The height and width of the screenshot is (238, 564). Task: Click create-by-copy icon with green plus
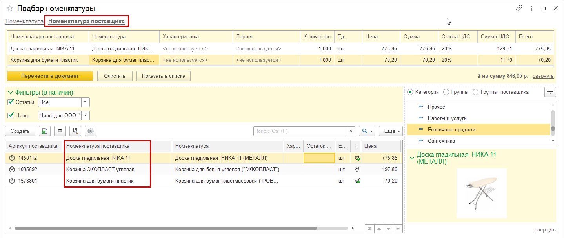coord(44,131)
